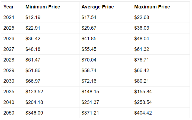This screenshot has height=120, width=192.
Task: Click the 2024 year cell
Action: click(x=12, y=17)
